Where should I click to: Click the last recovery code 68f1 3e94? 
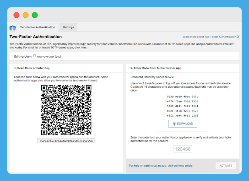coord(183,116)
